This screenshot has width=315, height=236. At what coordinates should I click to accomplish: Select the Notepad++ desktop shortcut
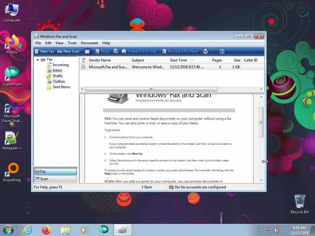pyautogui.click(x=12, y=140)
